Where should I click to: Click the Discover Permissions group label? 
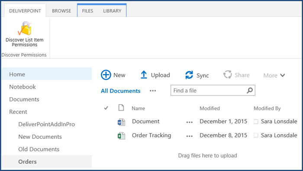click(24, 55)
